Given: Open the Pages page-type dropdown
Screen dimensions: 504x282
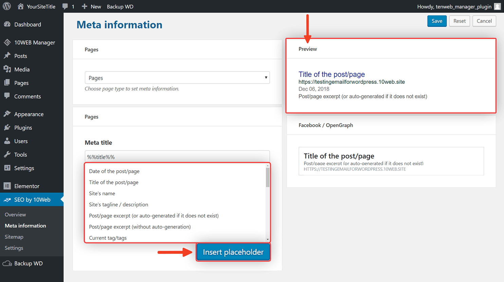Looking at the screenshot, I should 177,78.
